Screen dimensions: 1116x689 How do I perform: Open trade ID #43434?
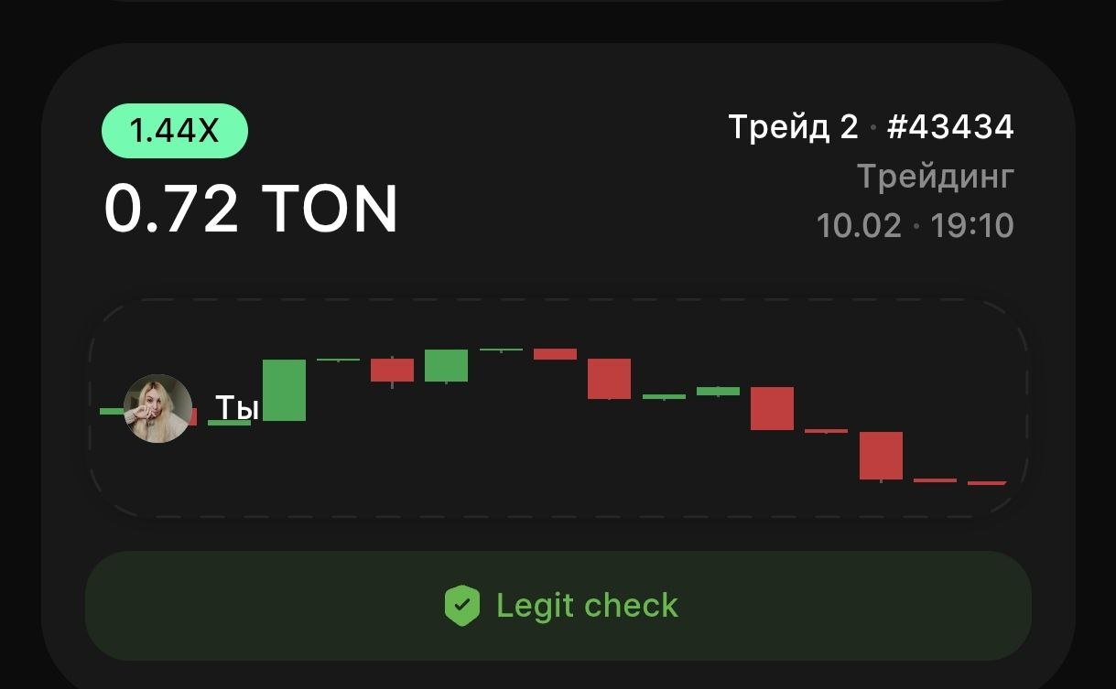tap(950, 127)
